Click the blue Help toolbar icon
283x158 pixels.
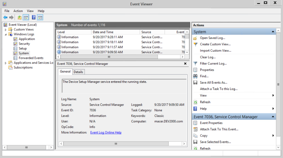pyautogui.click(x=34, y=17)
